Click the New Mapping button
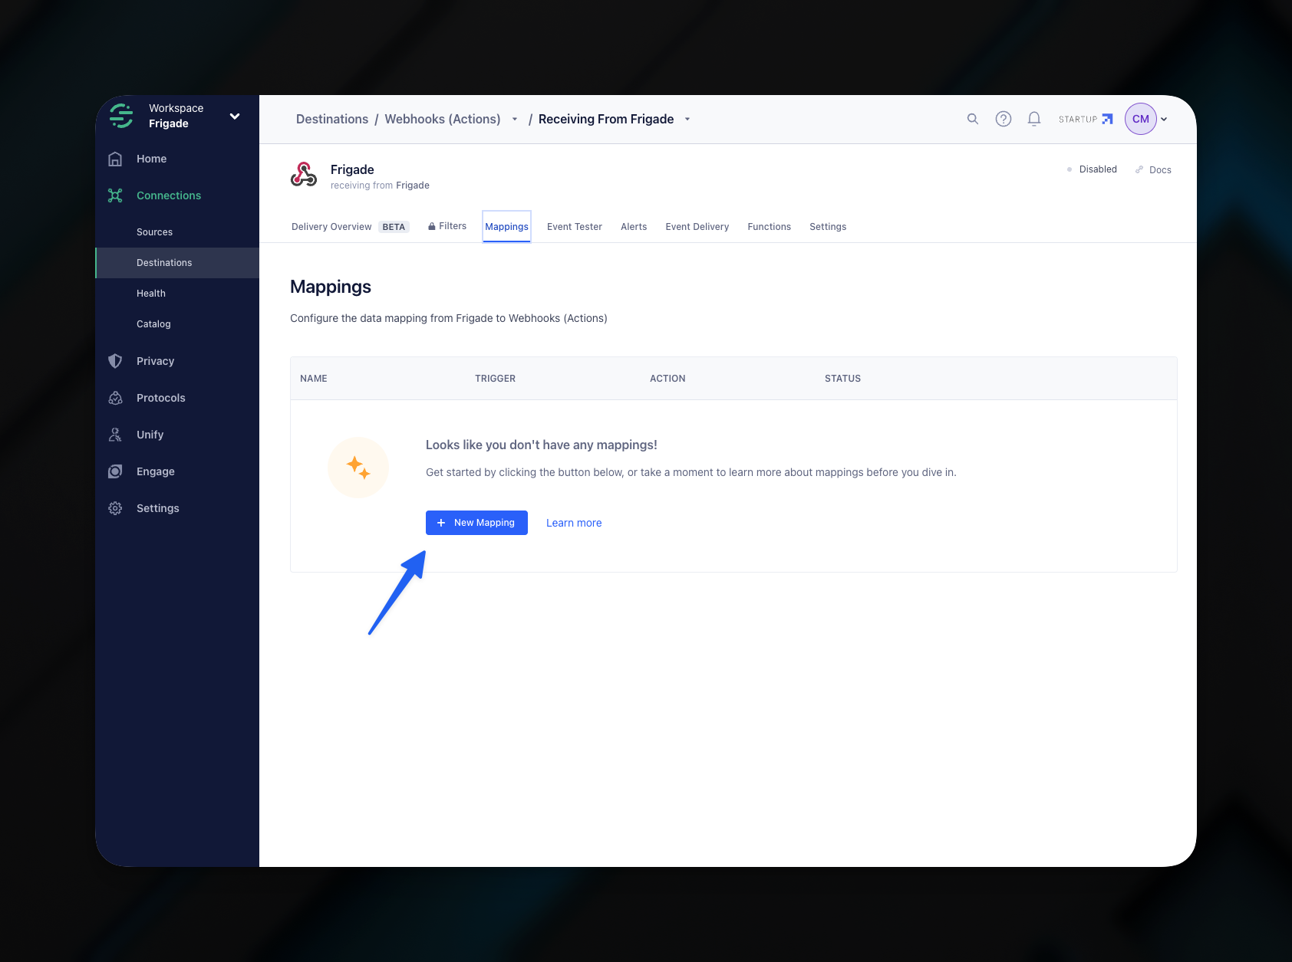This screenshot has height=962, width=1292. [x=476, y=523]
